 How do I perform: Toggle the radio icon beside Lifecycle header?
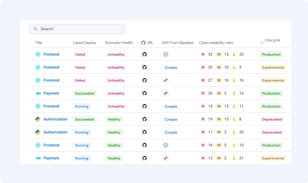click(262, 43)
